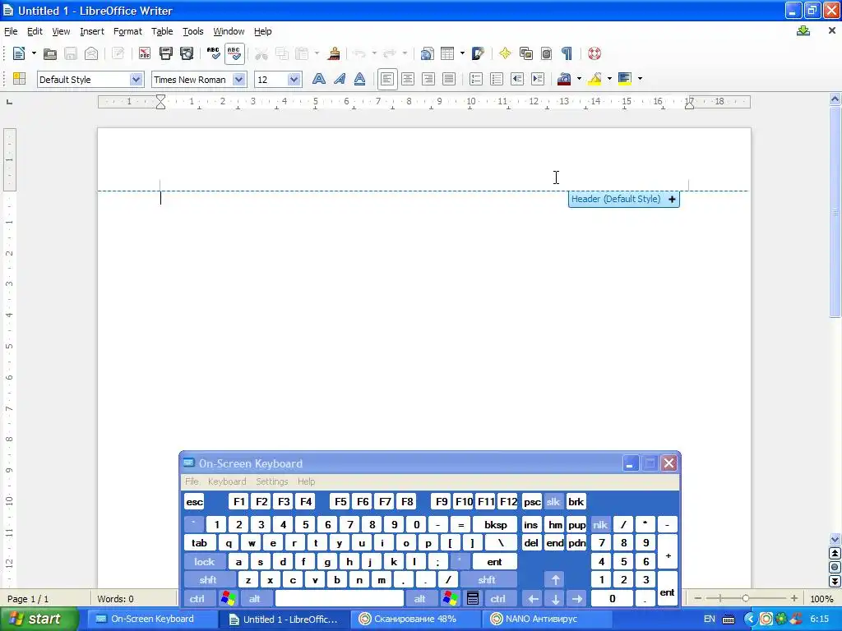Viewport: 842px width, 631px height.
Task: Click the Next Page navigation arrow icon
Action: click(835, 581)
